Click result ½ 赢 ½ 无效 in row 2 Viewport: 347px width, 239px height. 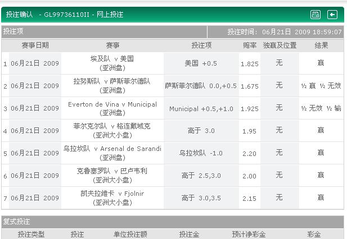321,86
